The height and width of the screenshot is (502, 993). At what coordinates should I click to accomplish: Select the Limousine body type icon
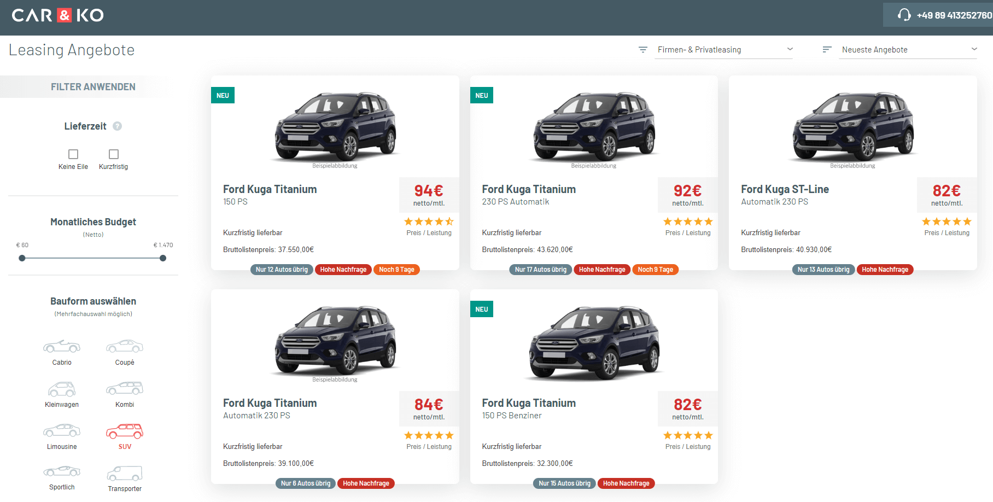coord(62,430)
